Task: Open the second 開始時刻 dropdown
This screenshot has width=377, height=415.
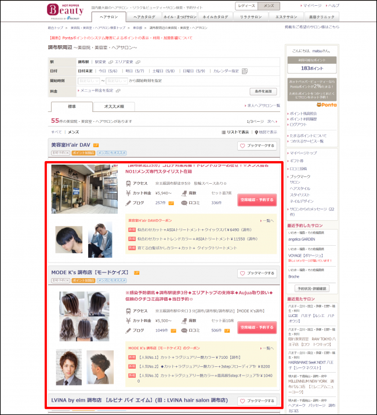Action: point(117,81)
